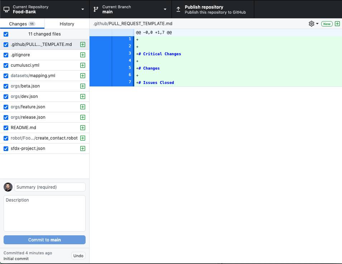Viewport: 342px width, 264px height.
Task: Switch to the History tab
Action: (67, 24)
